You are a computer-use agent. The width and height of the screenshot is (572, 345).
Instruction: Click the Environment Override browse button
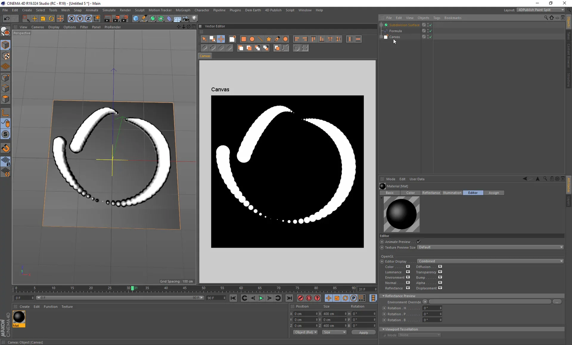tap(557, 302)
